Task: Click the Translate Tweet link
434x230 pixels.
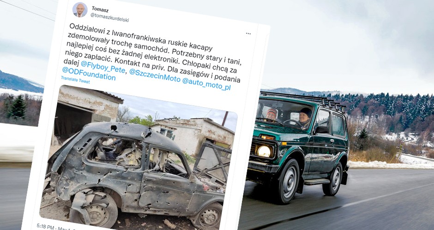Action: tap(75, 80)
